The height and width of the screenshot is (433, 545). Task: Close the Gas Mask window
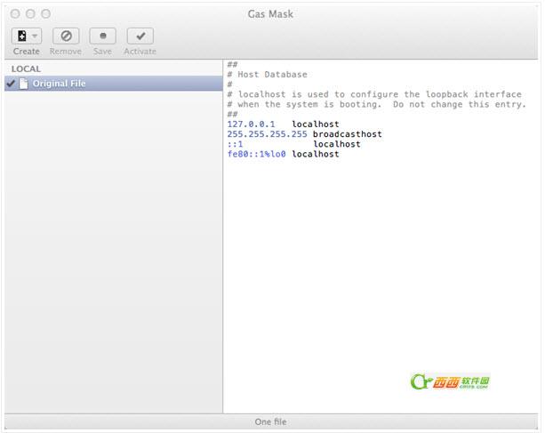point(16,14)
